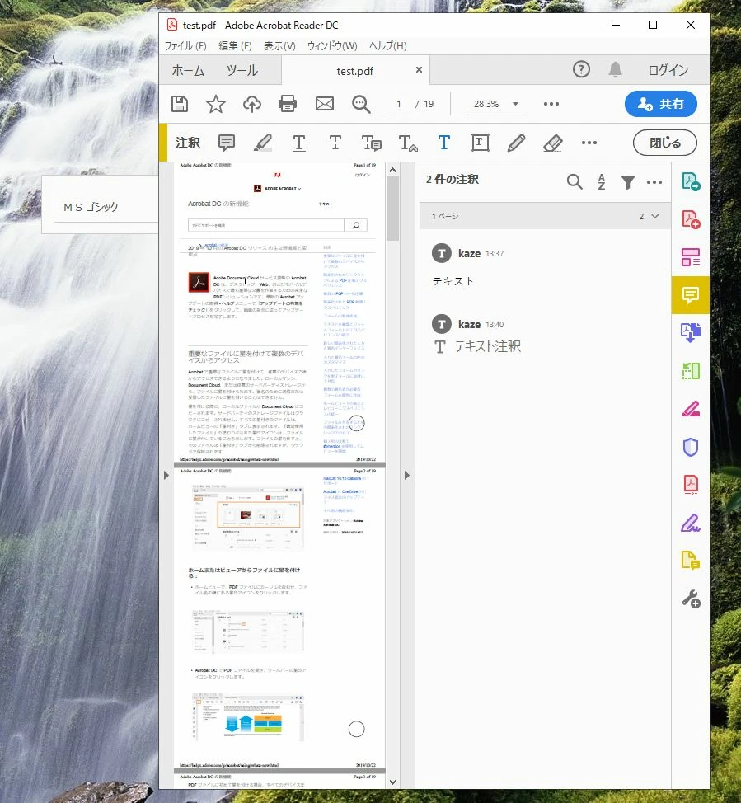
Task: Open Combine Files tool in right sidebar
Action: coord(691,332)
